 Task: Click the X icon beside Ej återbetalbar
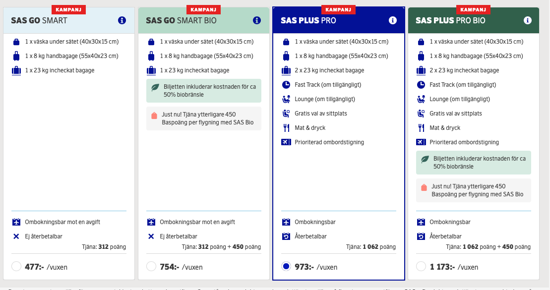[x=15, y=236]
